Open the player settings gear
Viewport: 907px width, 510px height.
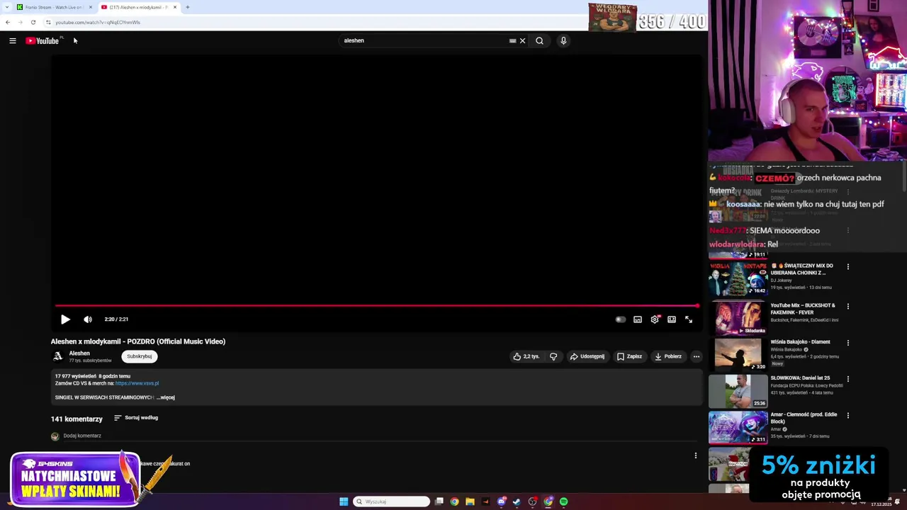[655, 319]
